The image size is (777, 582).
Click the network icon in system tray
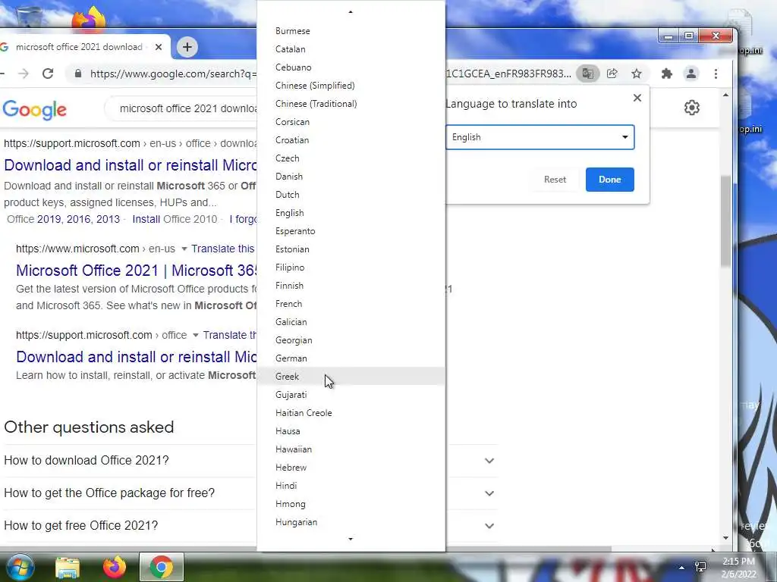700,567
